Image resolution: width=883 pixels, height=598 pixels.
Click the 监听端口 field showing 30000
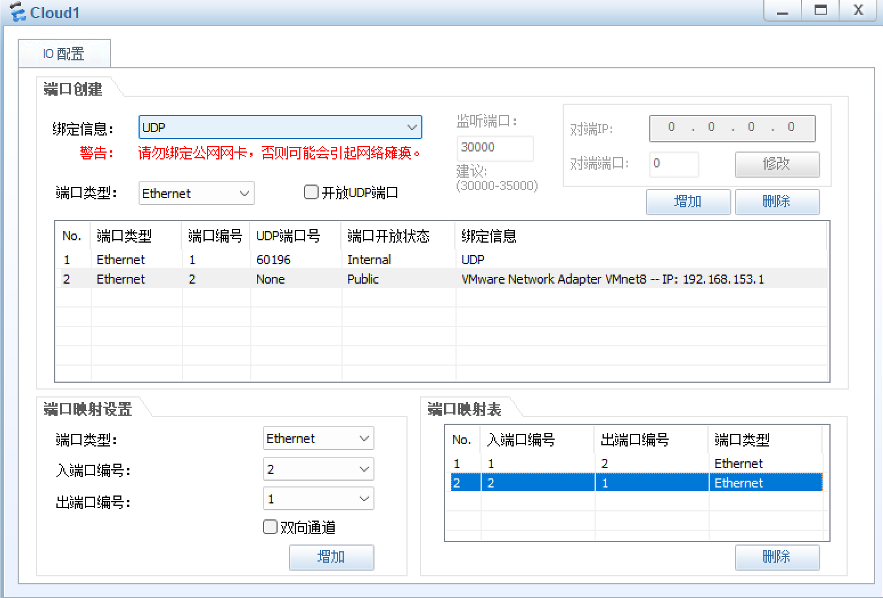pyautogui.click(x=494, y=148)
